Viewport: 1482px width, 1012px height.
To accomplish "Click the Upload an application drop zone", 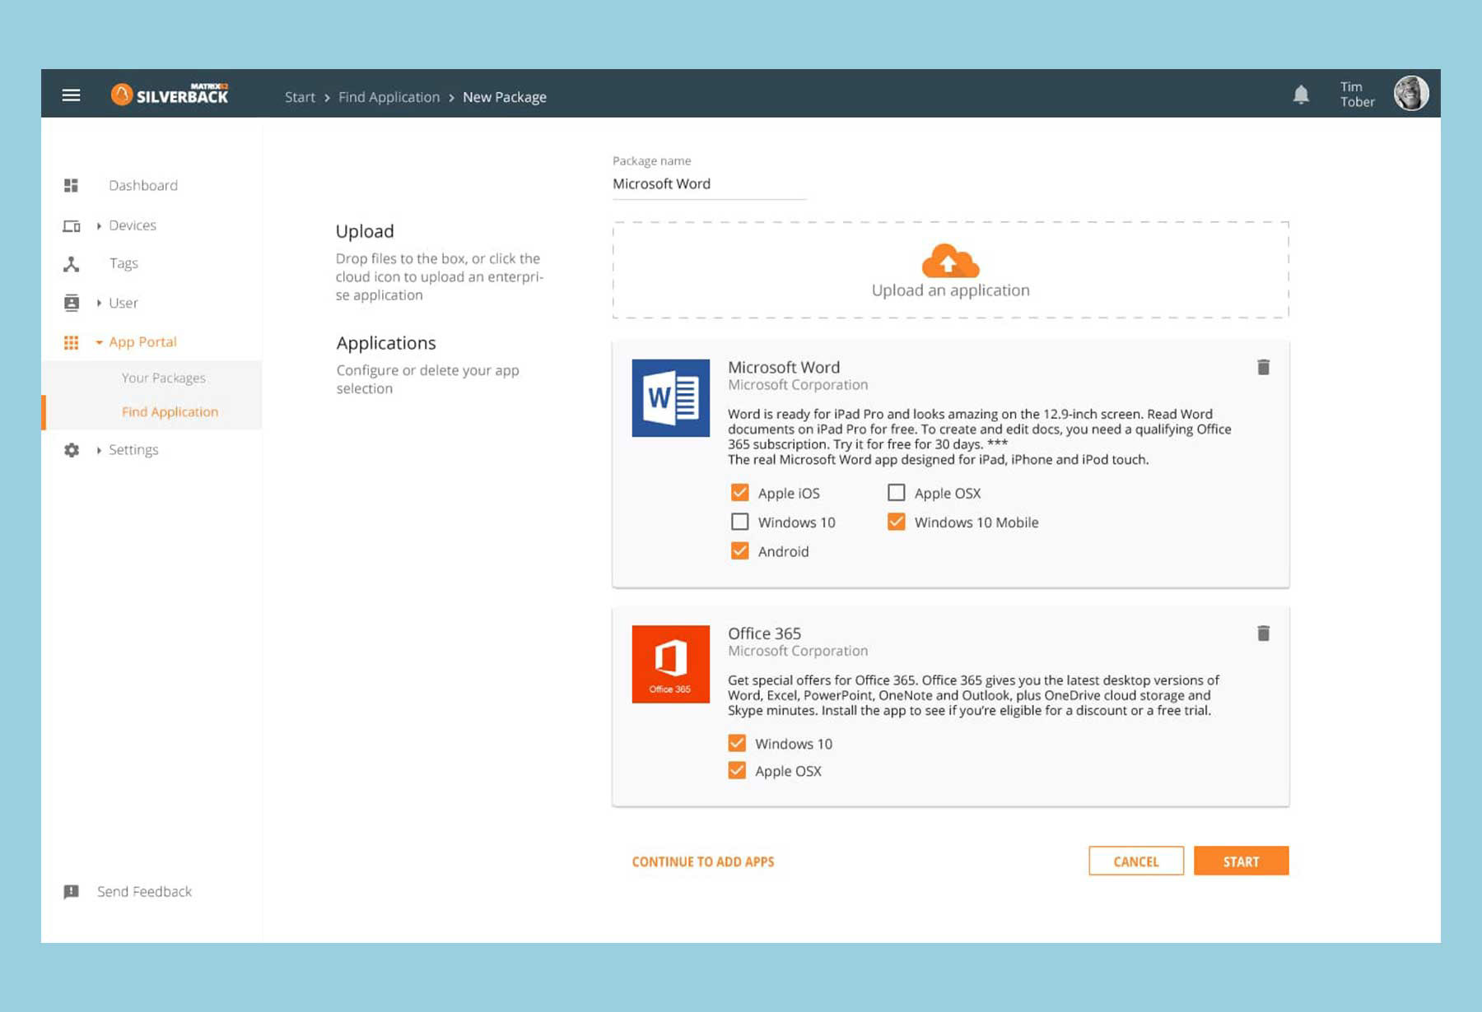I will click(x=950, y=270).
